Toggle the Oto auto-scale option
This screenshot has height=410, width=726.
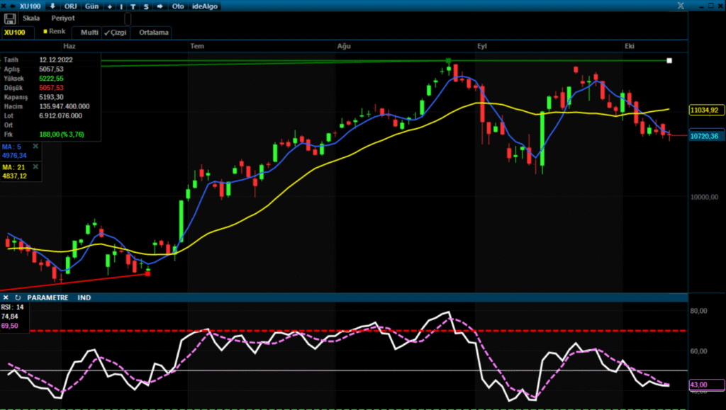tap(178, 6)
